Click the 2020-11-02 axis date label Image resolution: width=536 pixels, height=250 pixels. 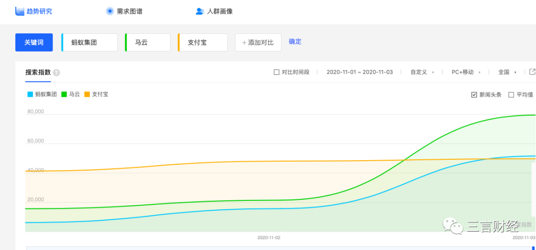(x=268, y=238)
